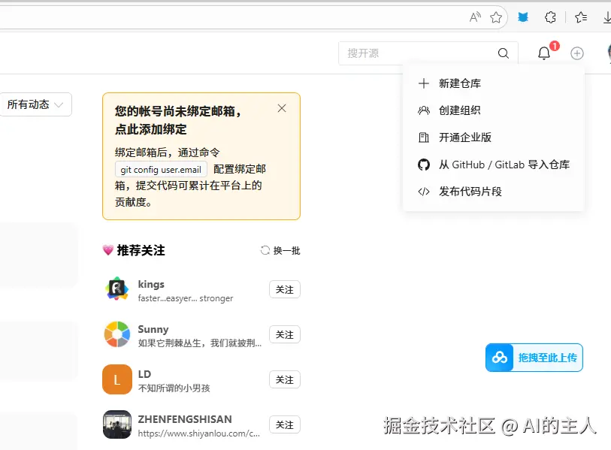Viewport: 611px width, 450px height.
Task: Follow user kings with 关注 button
Action: click(285, 289)
